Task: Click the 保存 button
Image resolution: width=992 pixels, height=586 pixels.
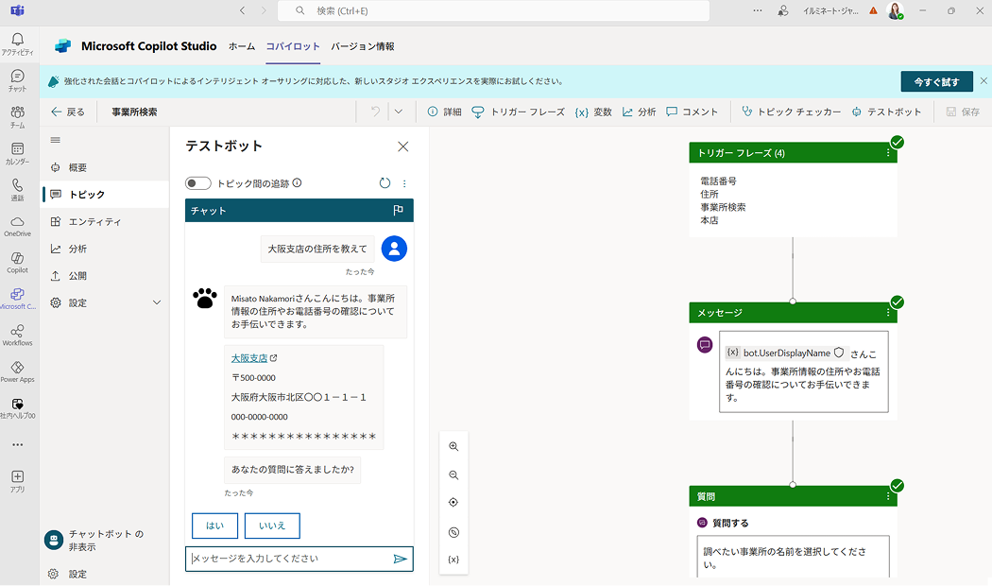Action: point(963,112)
